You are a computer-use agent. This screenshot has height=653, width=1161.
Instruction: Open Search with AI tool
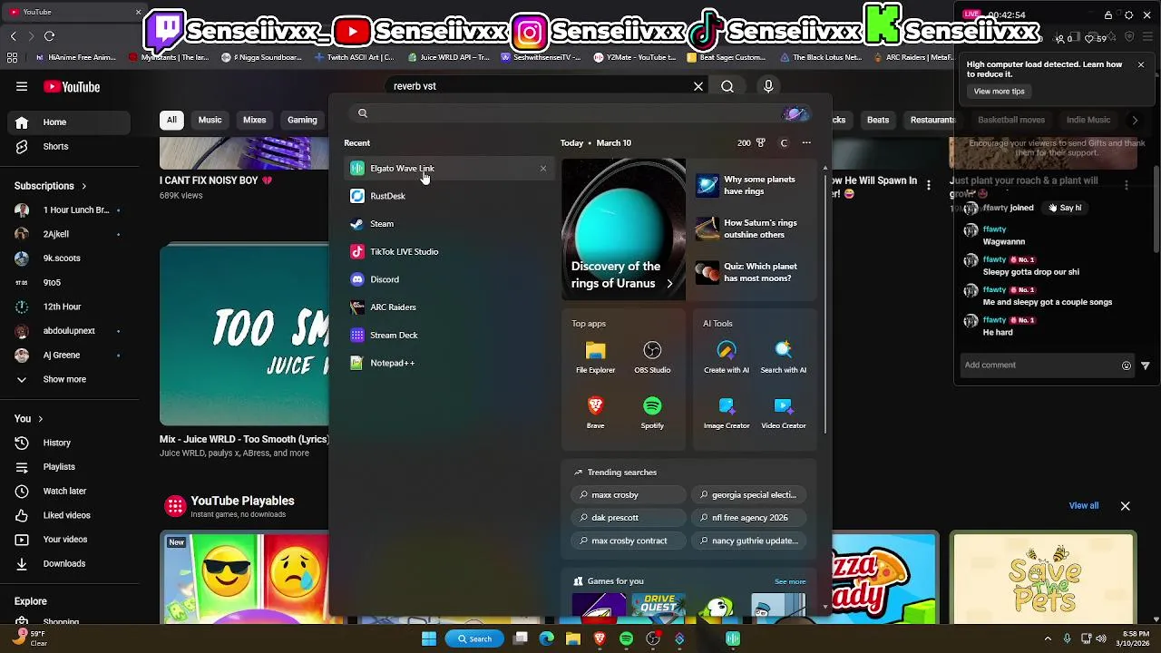(784, 357)
